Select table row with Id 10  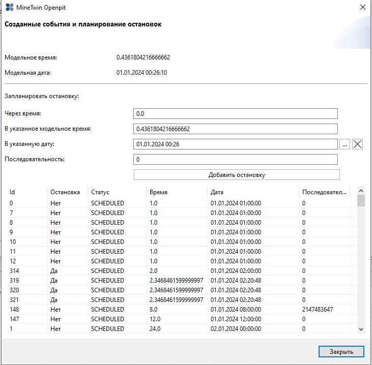pos(182,242)
